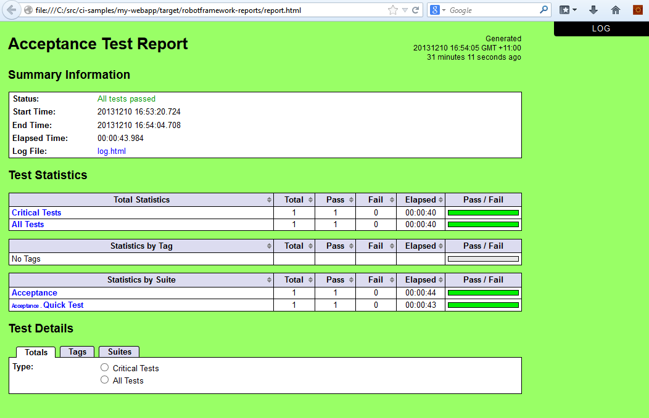Select the Critical Tests radio button
649x418 pixels.
pos(105,368)
